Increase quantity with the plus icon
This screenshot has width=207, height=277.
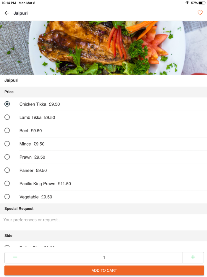(x=193, y=257)
